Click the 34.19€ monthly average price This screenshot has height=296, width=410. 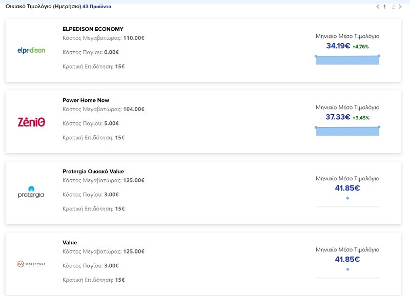[338, 46]
